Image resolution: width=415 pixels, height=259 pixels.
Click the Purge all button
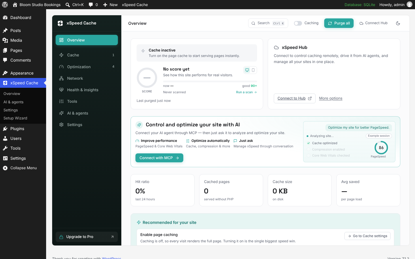coord(339,23)
